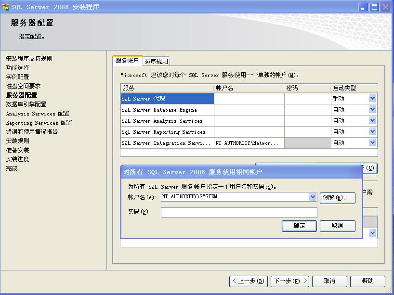Expand the 帐户名 combo box in the dialog
The height and width of the screenshot is (295, 394).
click(x=313, y=197)
